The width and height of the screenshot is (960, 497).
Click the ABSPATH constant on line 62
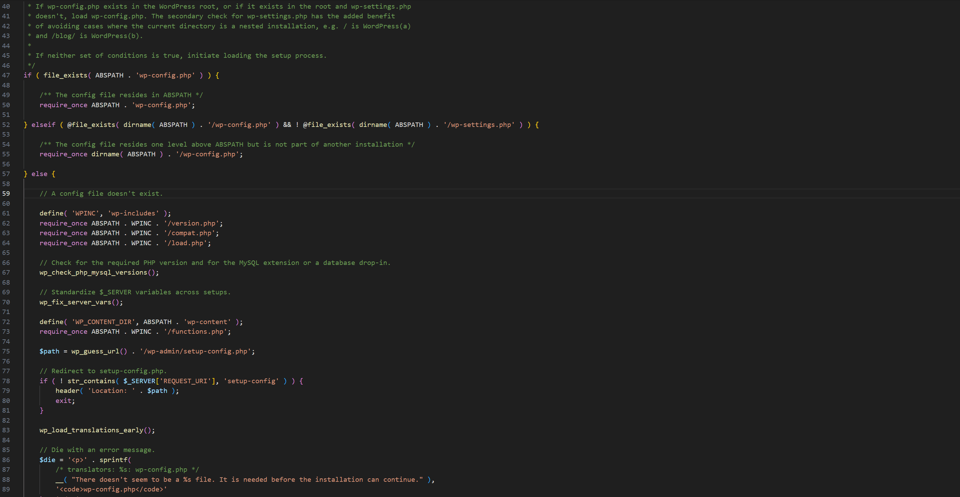tap(105, 223)
